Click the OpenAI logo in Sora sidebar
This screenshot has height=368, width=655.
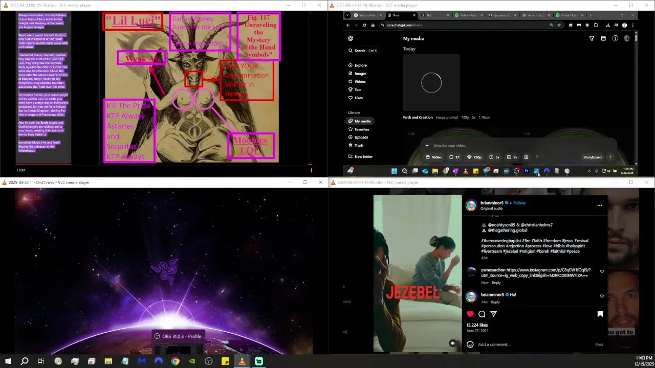click(351, 38)
